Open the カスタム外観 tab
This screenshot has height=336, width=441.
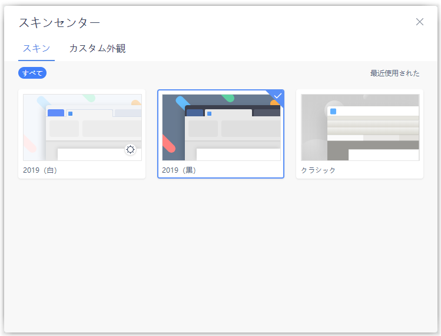point(97,48)
